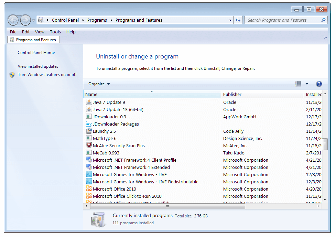Click the Microsoft Office 2010 icon
Screen dimensions: 336x237
[89, 189]
